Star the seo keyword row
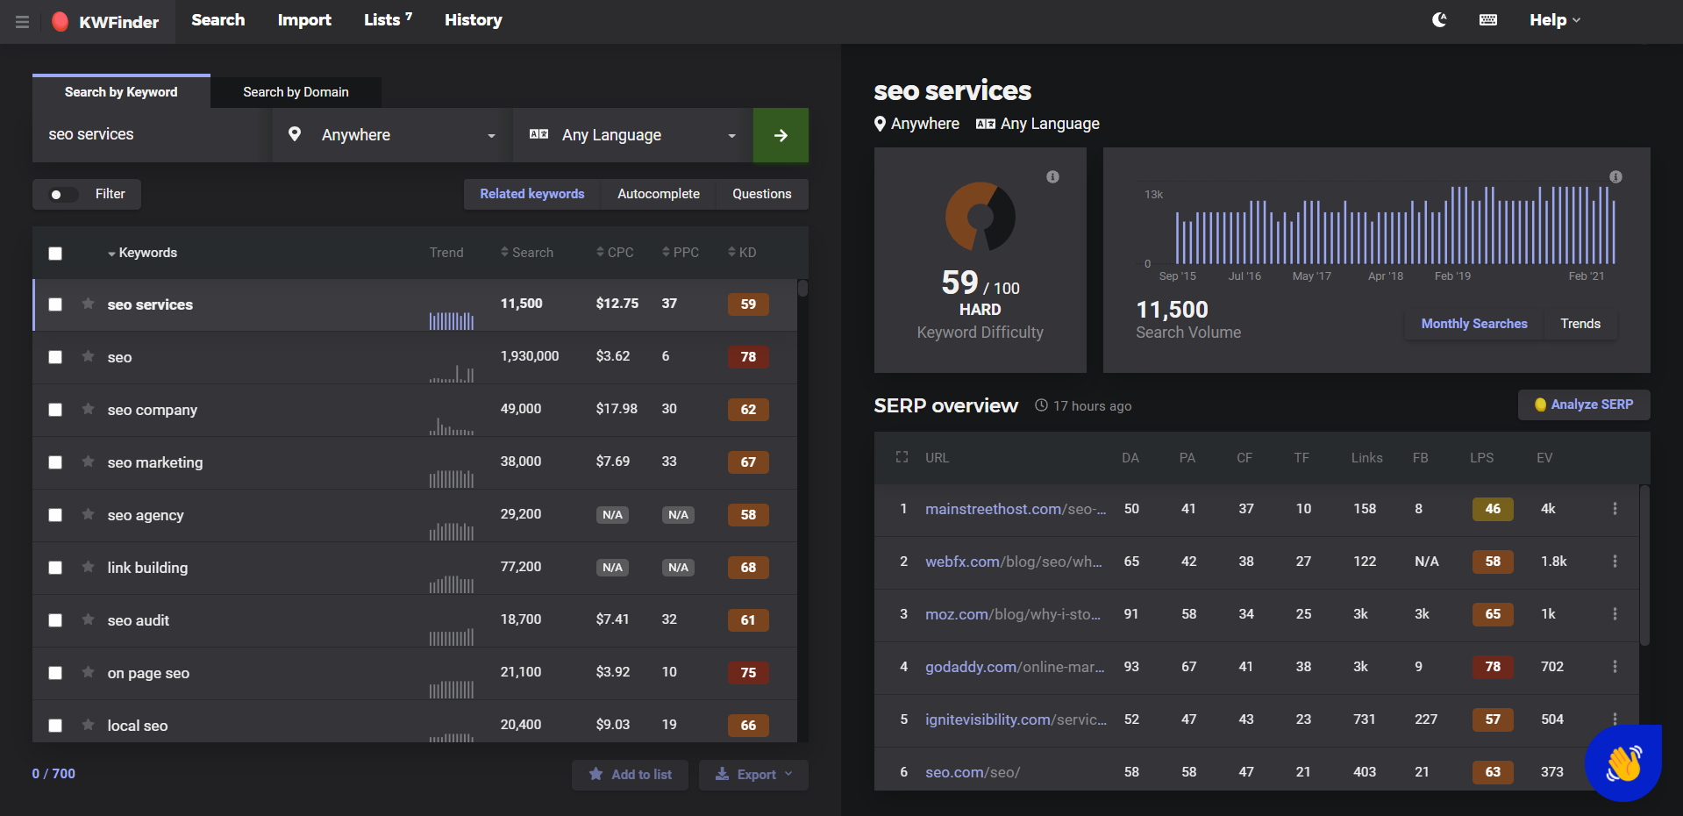 click(x=88, y=356)
